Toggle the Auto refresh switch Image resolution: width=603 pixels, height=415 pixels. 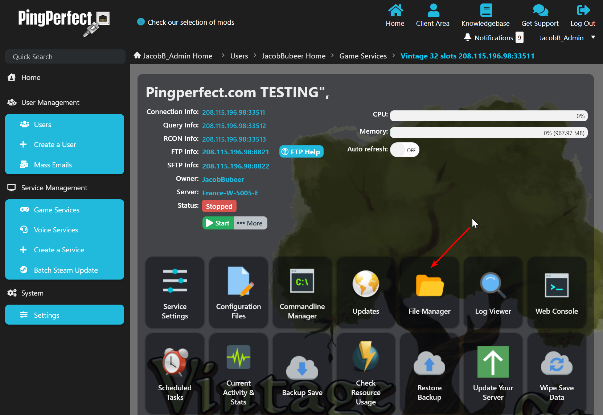[x=405, y=150]
